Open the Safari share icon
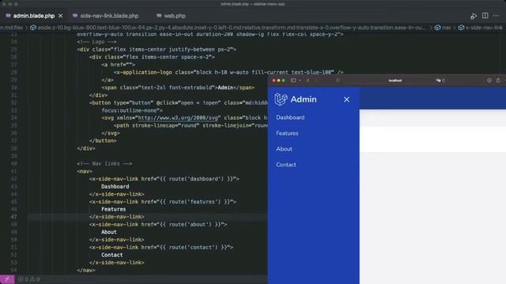 pos(498,80)
